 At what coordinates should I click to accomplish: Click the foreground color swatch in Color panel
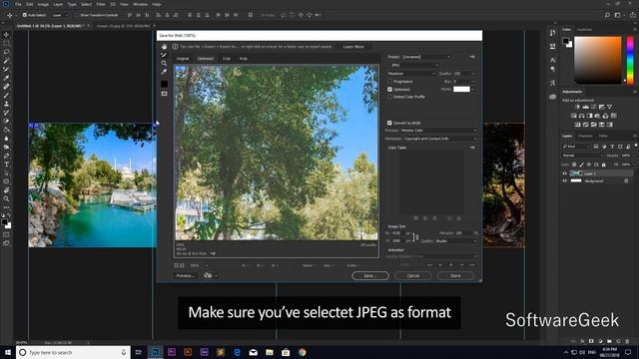[x=566, y=41]
